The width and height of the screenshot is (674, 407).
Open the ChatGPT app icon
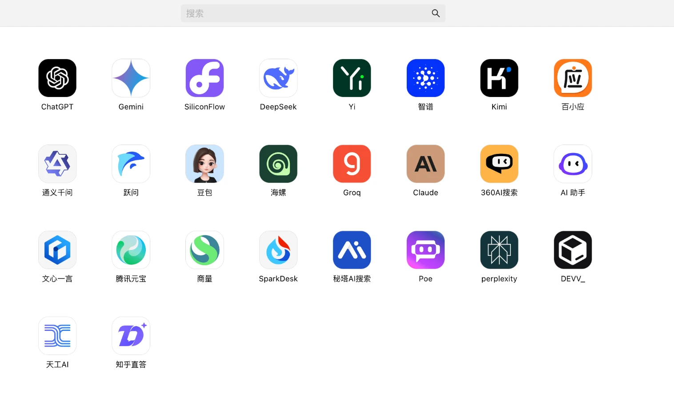(x=57, y=78)
